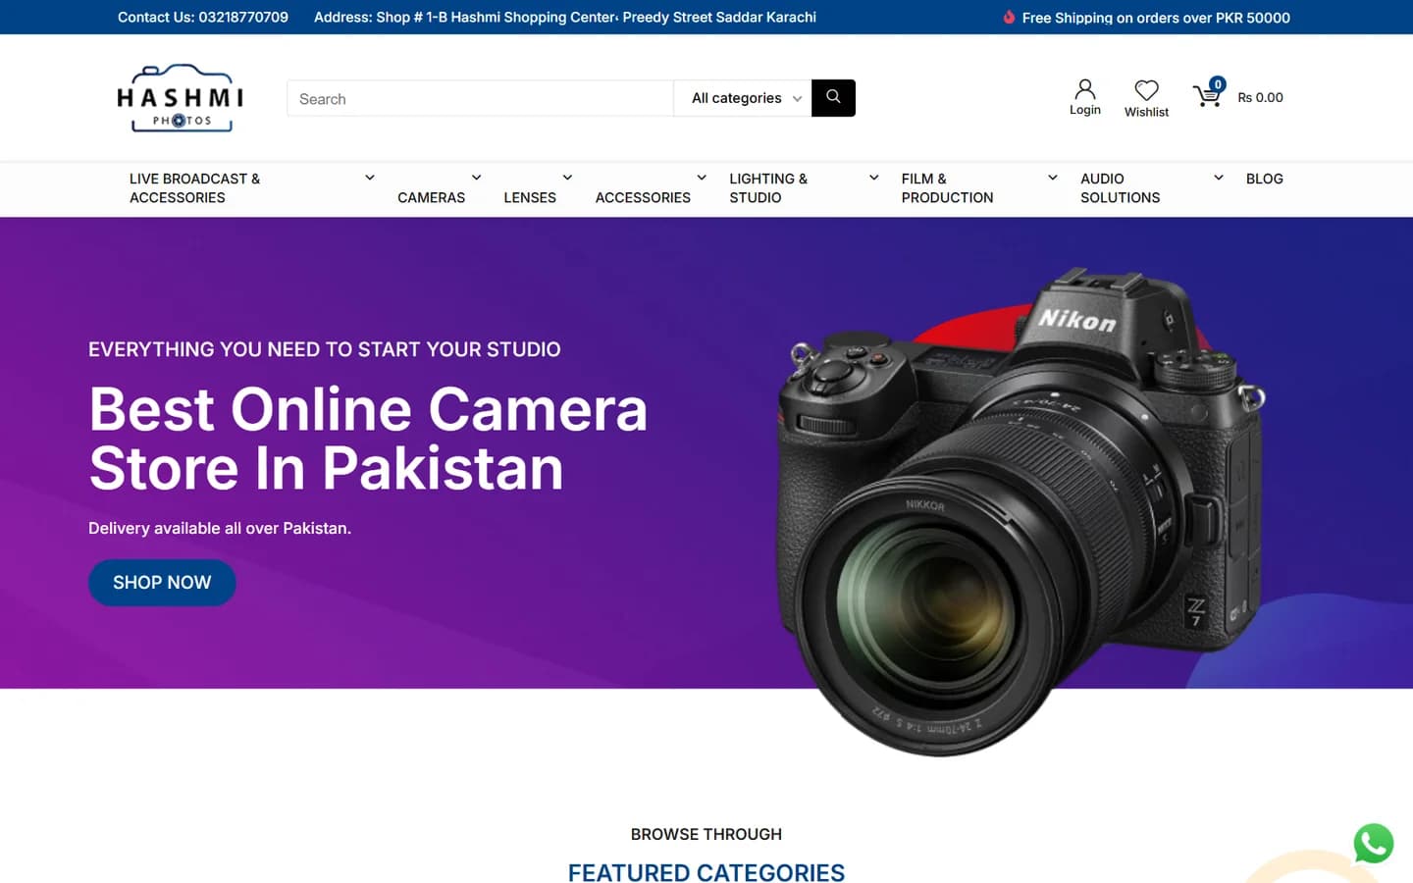The image size is (1413, 883).
Task: Click the Featured Categories heading
Action: [706, 872]
